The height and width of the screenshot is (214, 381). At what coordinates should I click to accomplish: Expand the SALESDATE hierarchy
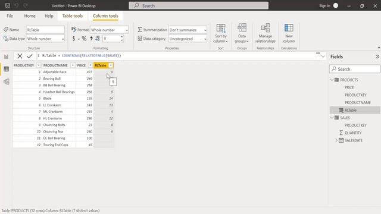pyautogui.click(x=336, y=140)
